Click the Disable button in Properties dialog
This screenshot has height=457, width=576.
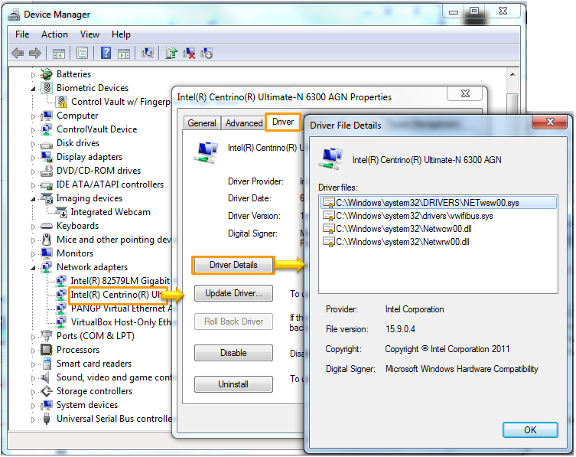coord(233,353)
